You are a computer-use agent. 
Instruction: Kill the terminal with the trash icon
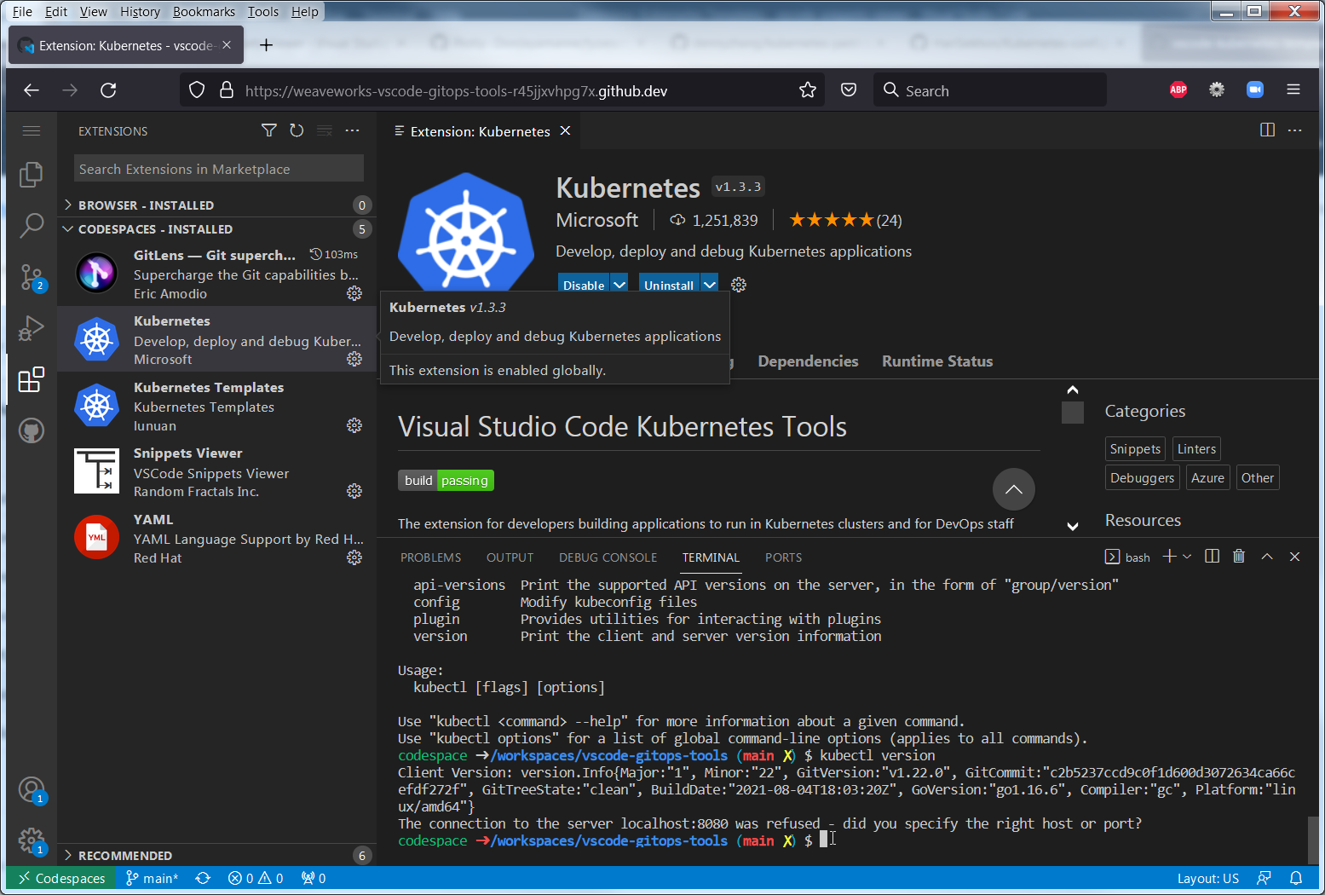click(1239, 557)
